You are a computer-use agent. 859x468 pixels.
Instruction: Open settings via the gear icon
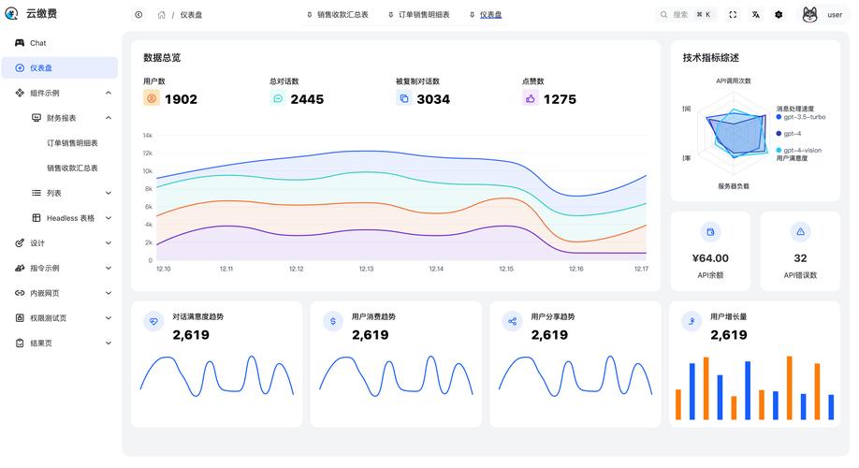pos(779,15)
